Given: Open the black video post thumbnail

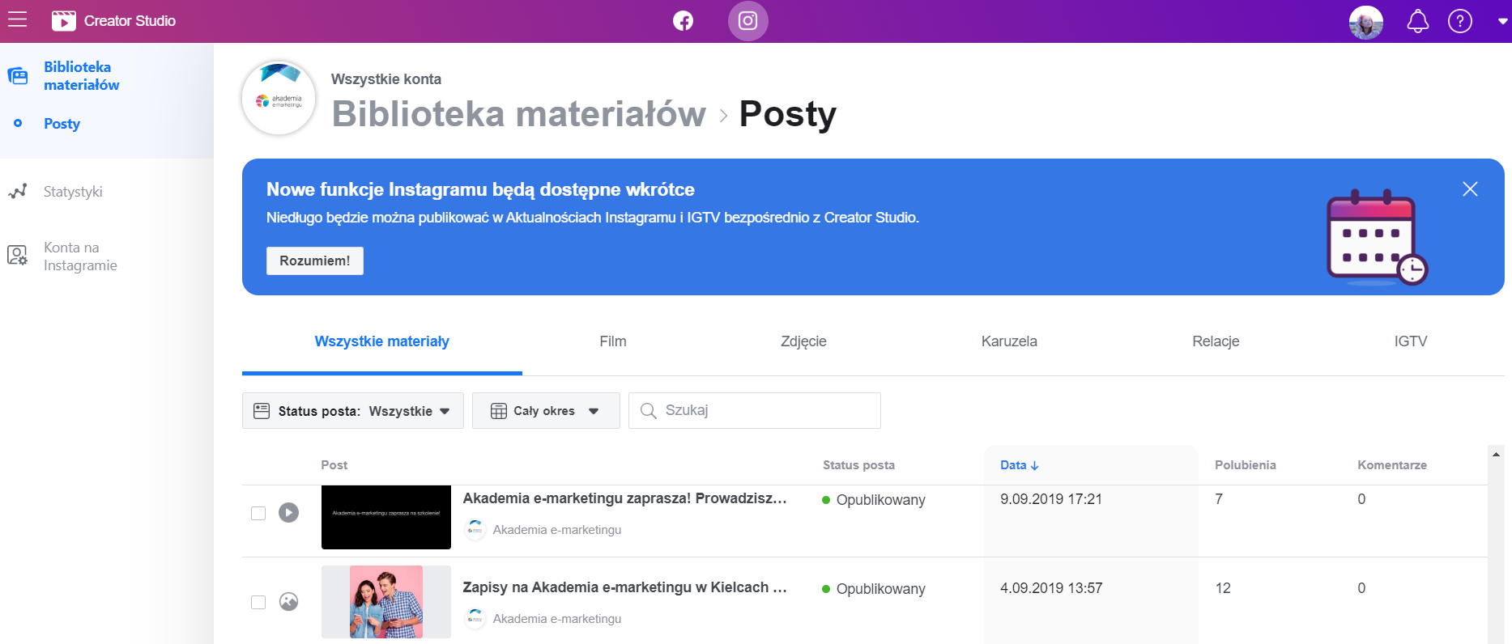Looking at the screenshot, I should 386,517.
